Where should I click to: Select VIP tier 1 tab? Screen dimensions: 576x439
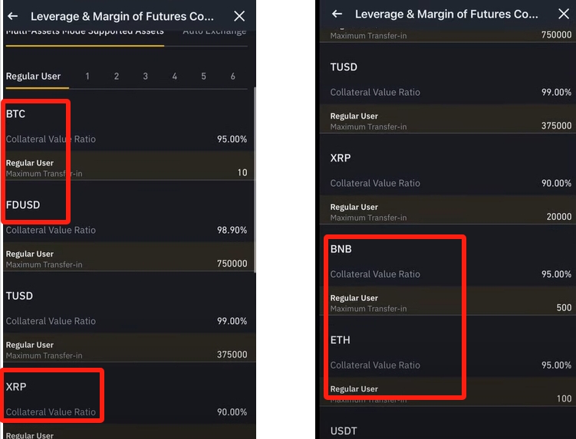(87, 76)
